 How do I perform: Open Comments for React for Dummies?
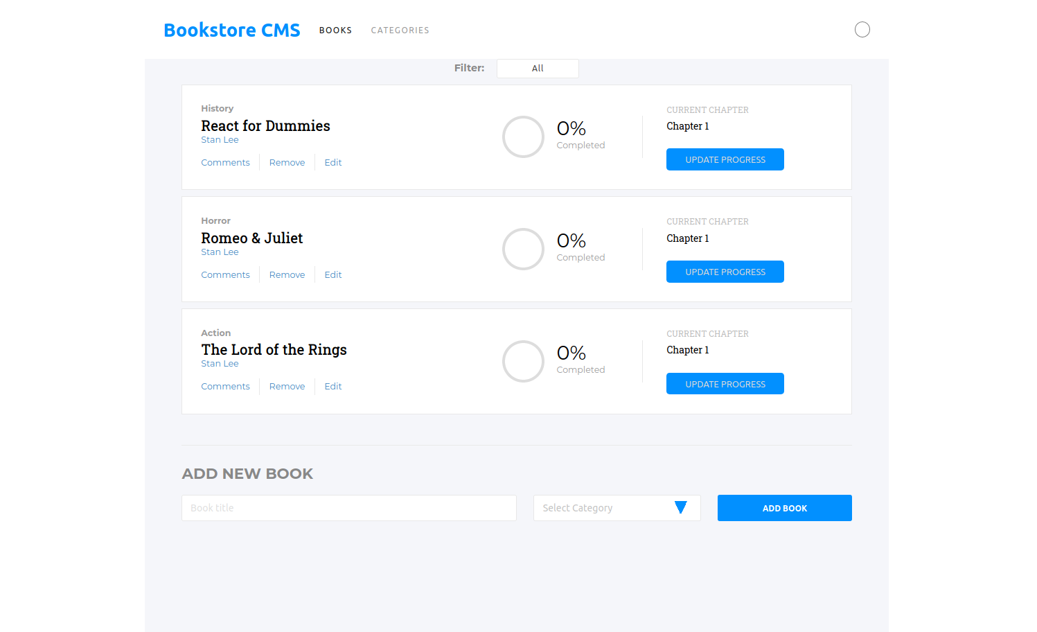click(225, 162)
